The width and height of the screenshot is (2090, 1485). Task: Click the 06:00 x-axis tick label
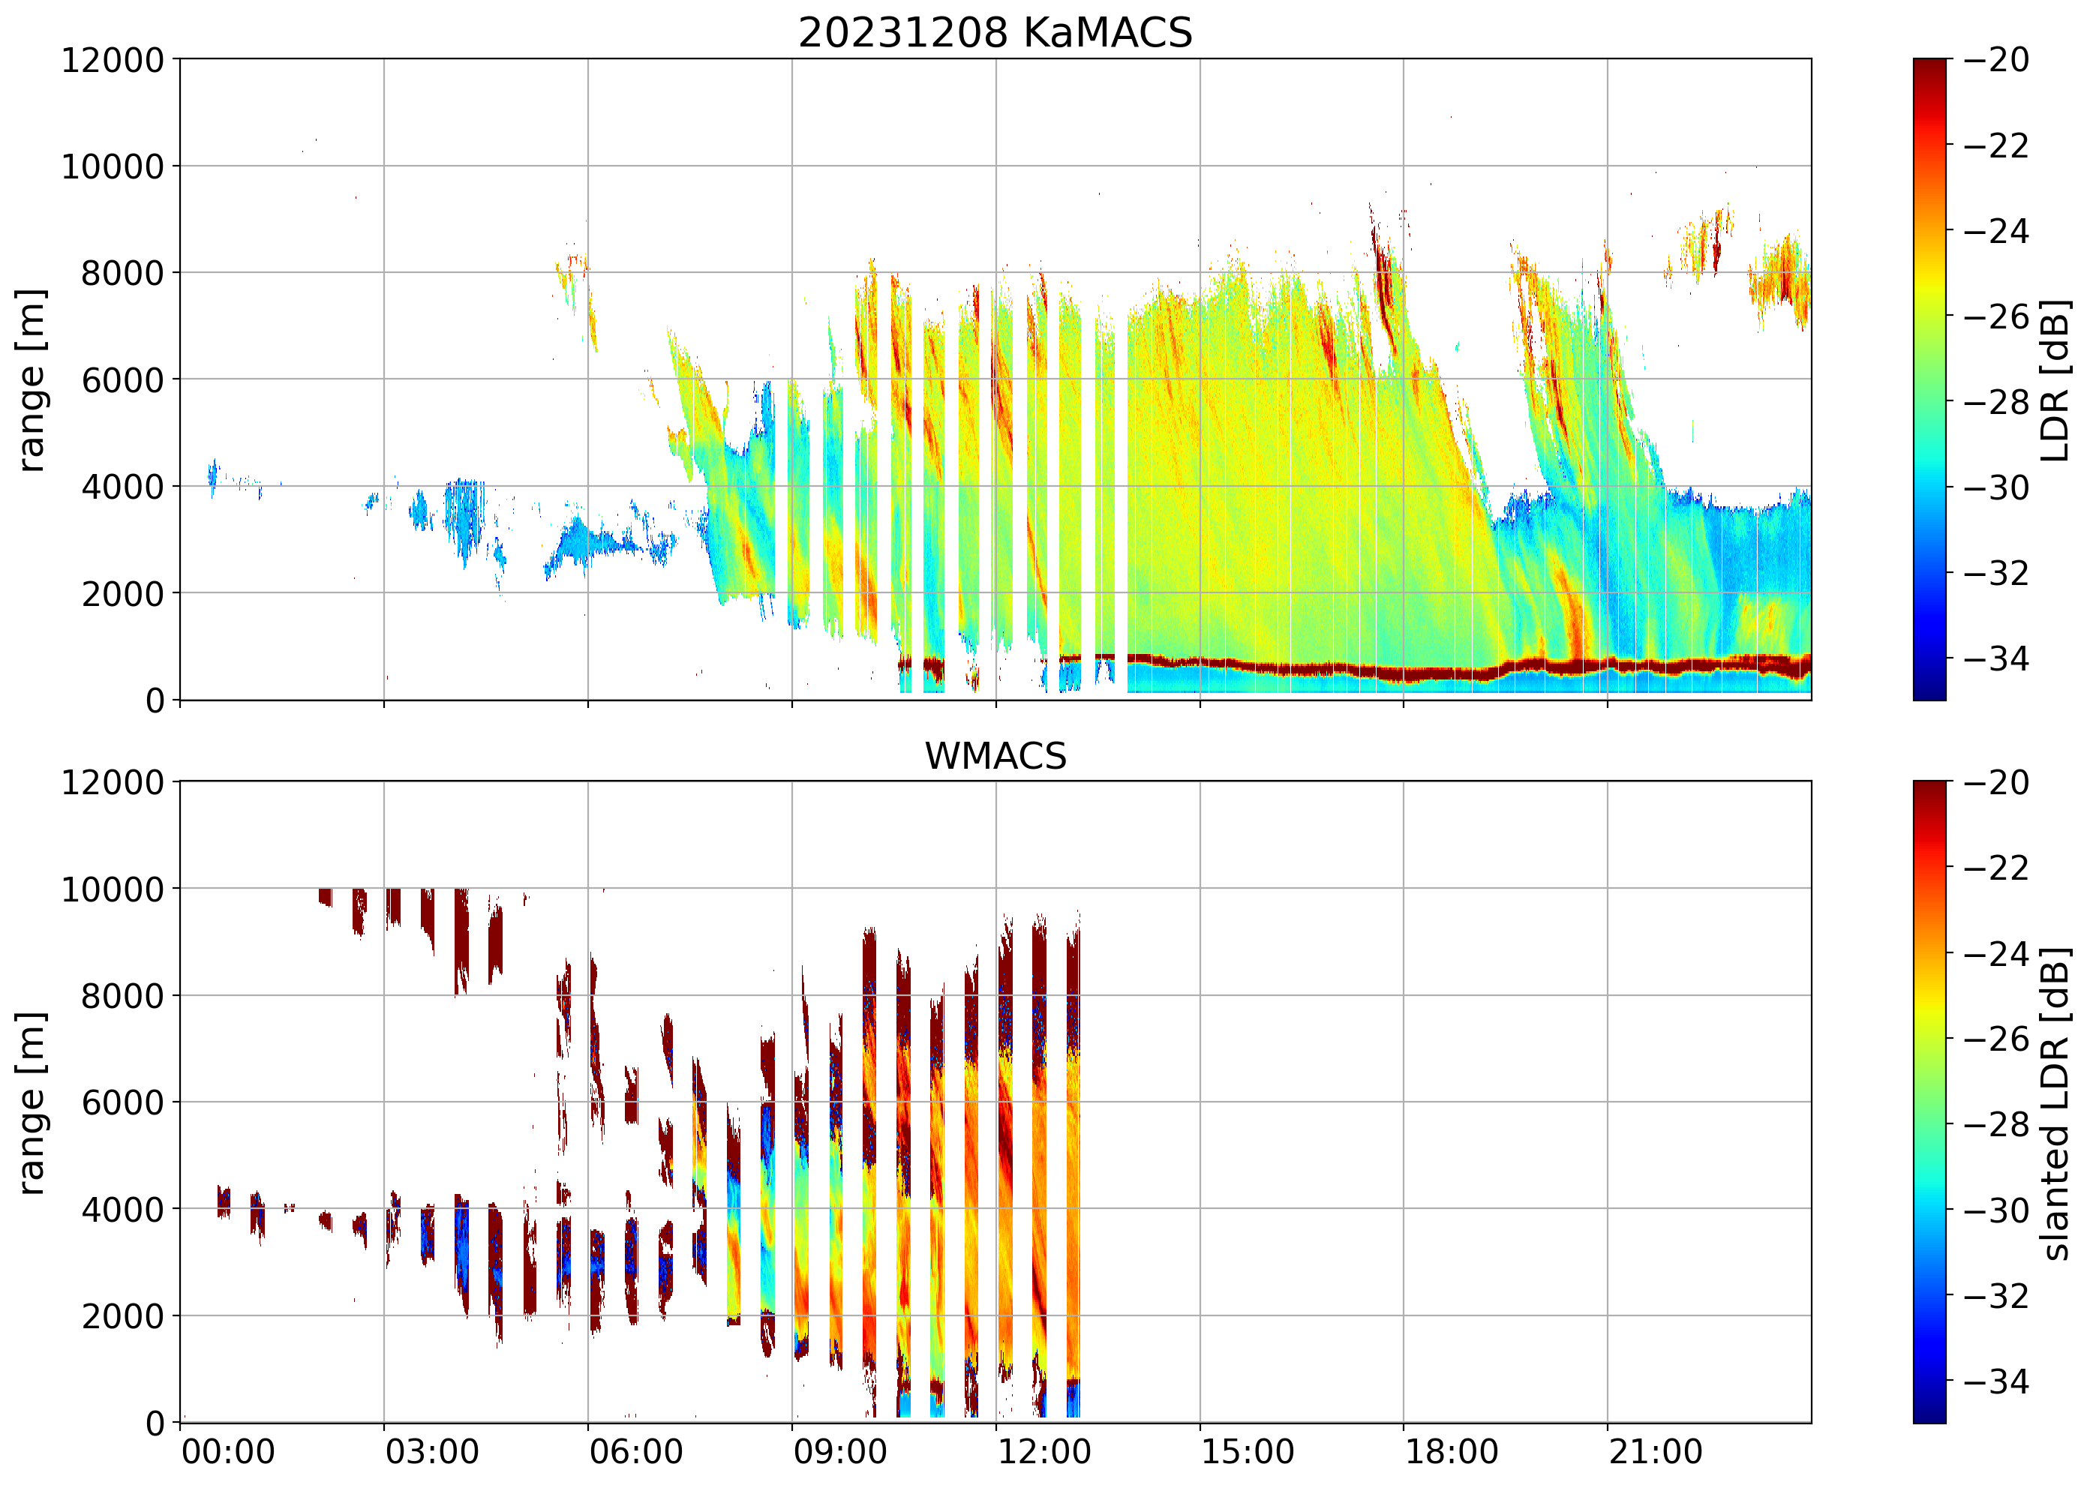(635, 1452)
